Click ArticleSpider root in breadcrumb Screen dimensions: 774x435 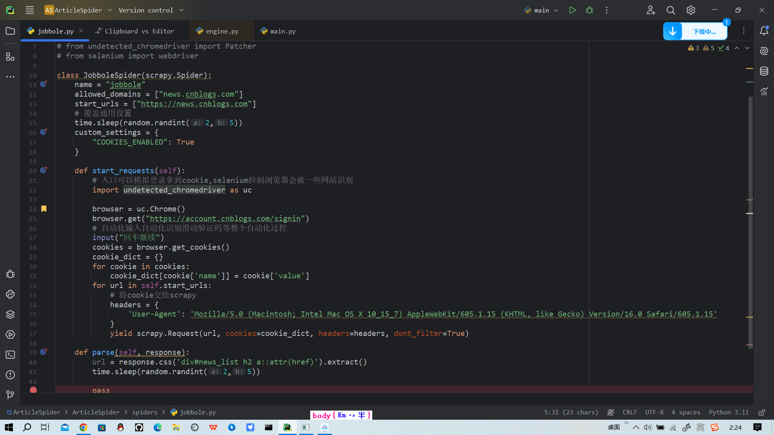(33, 412)
